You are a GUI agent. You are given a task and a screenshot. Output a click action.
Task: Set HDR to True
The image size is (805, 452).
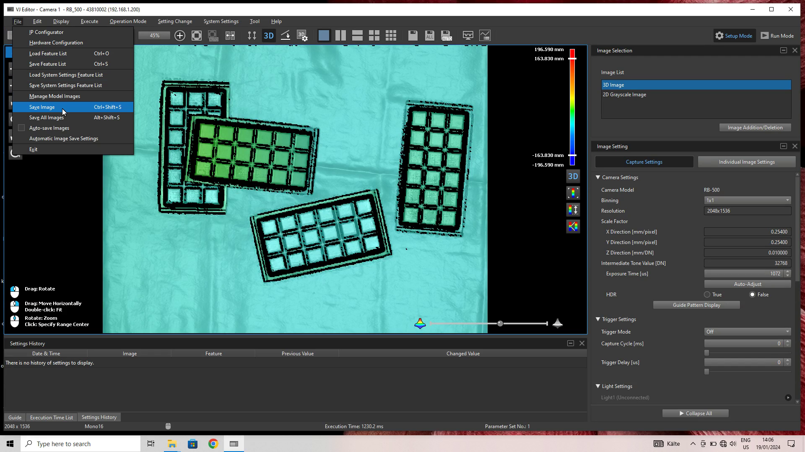[707, 295]
